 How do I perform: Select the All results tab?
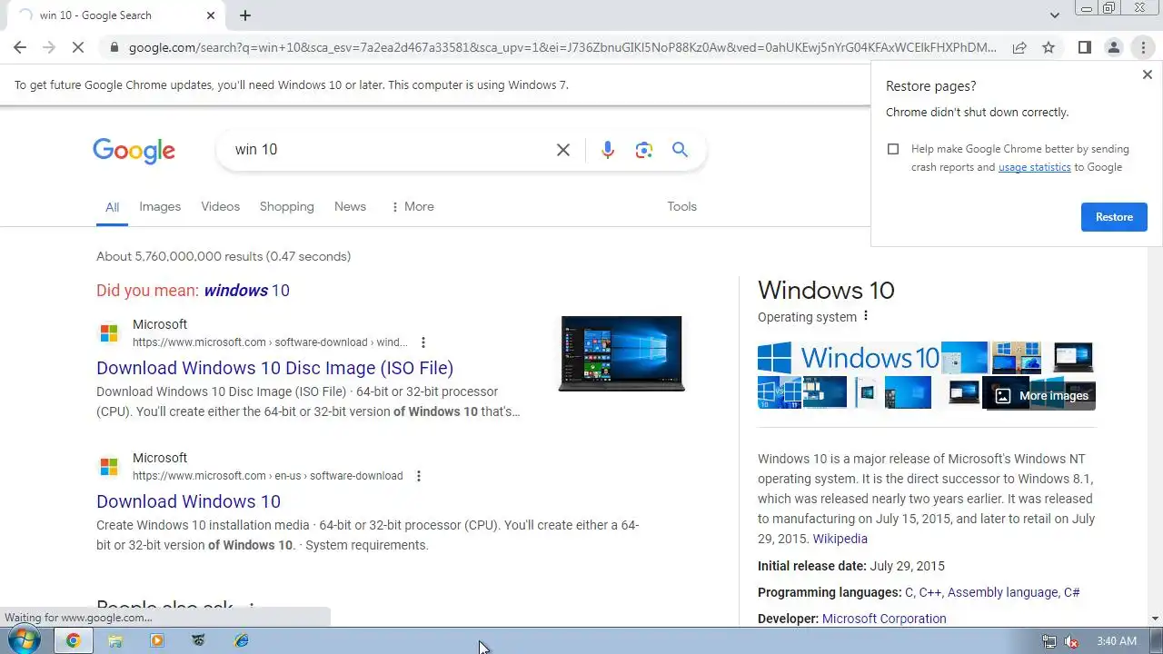tap(112, 207)
